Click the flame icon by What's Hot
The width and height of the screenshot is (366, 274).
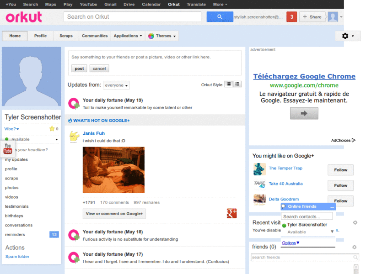click(70, 121)
